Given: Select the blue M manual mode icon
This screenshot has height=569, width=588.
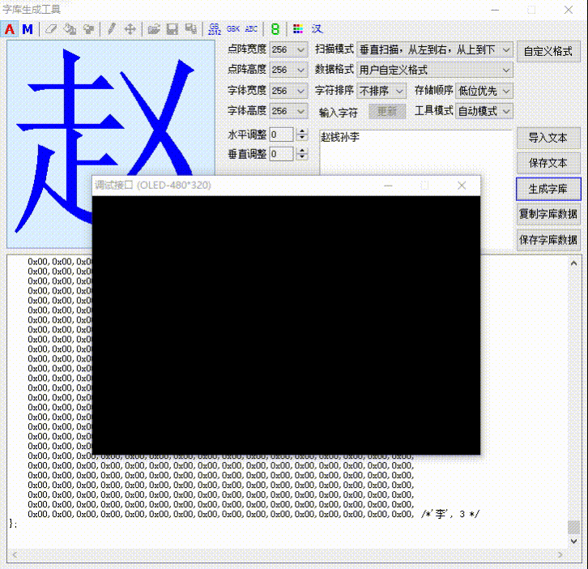Looking at the screenshot, I should 28,29.
